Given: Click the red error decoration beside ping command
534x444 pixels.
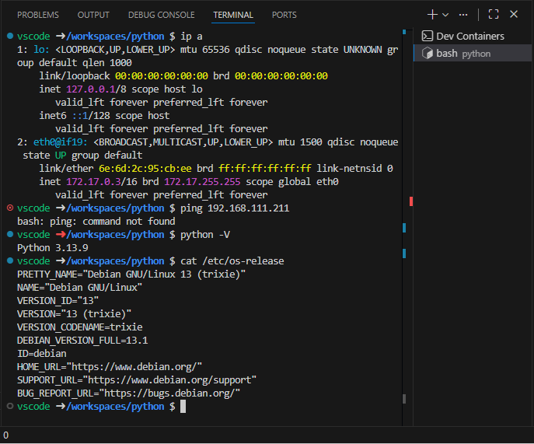Looking at the screenshot, I should (10, 208).
